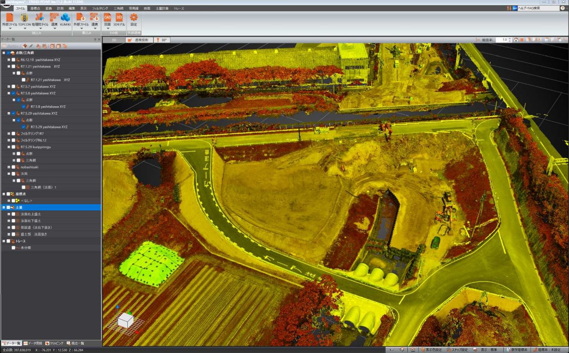Click the 透視投影 projection button
Image resolution: width=569 pixels, height=353 pixels.
coord(139,40)
